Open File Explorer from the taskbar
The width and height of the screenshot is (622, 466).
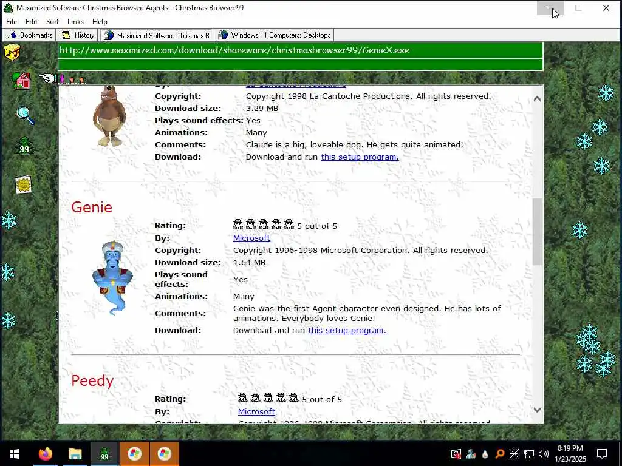(75, 454)
